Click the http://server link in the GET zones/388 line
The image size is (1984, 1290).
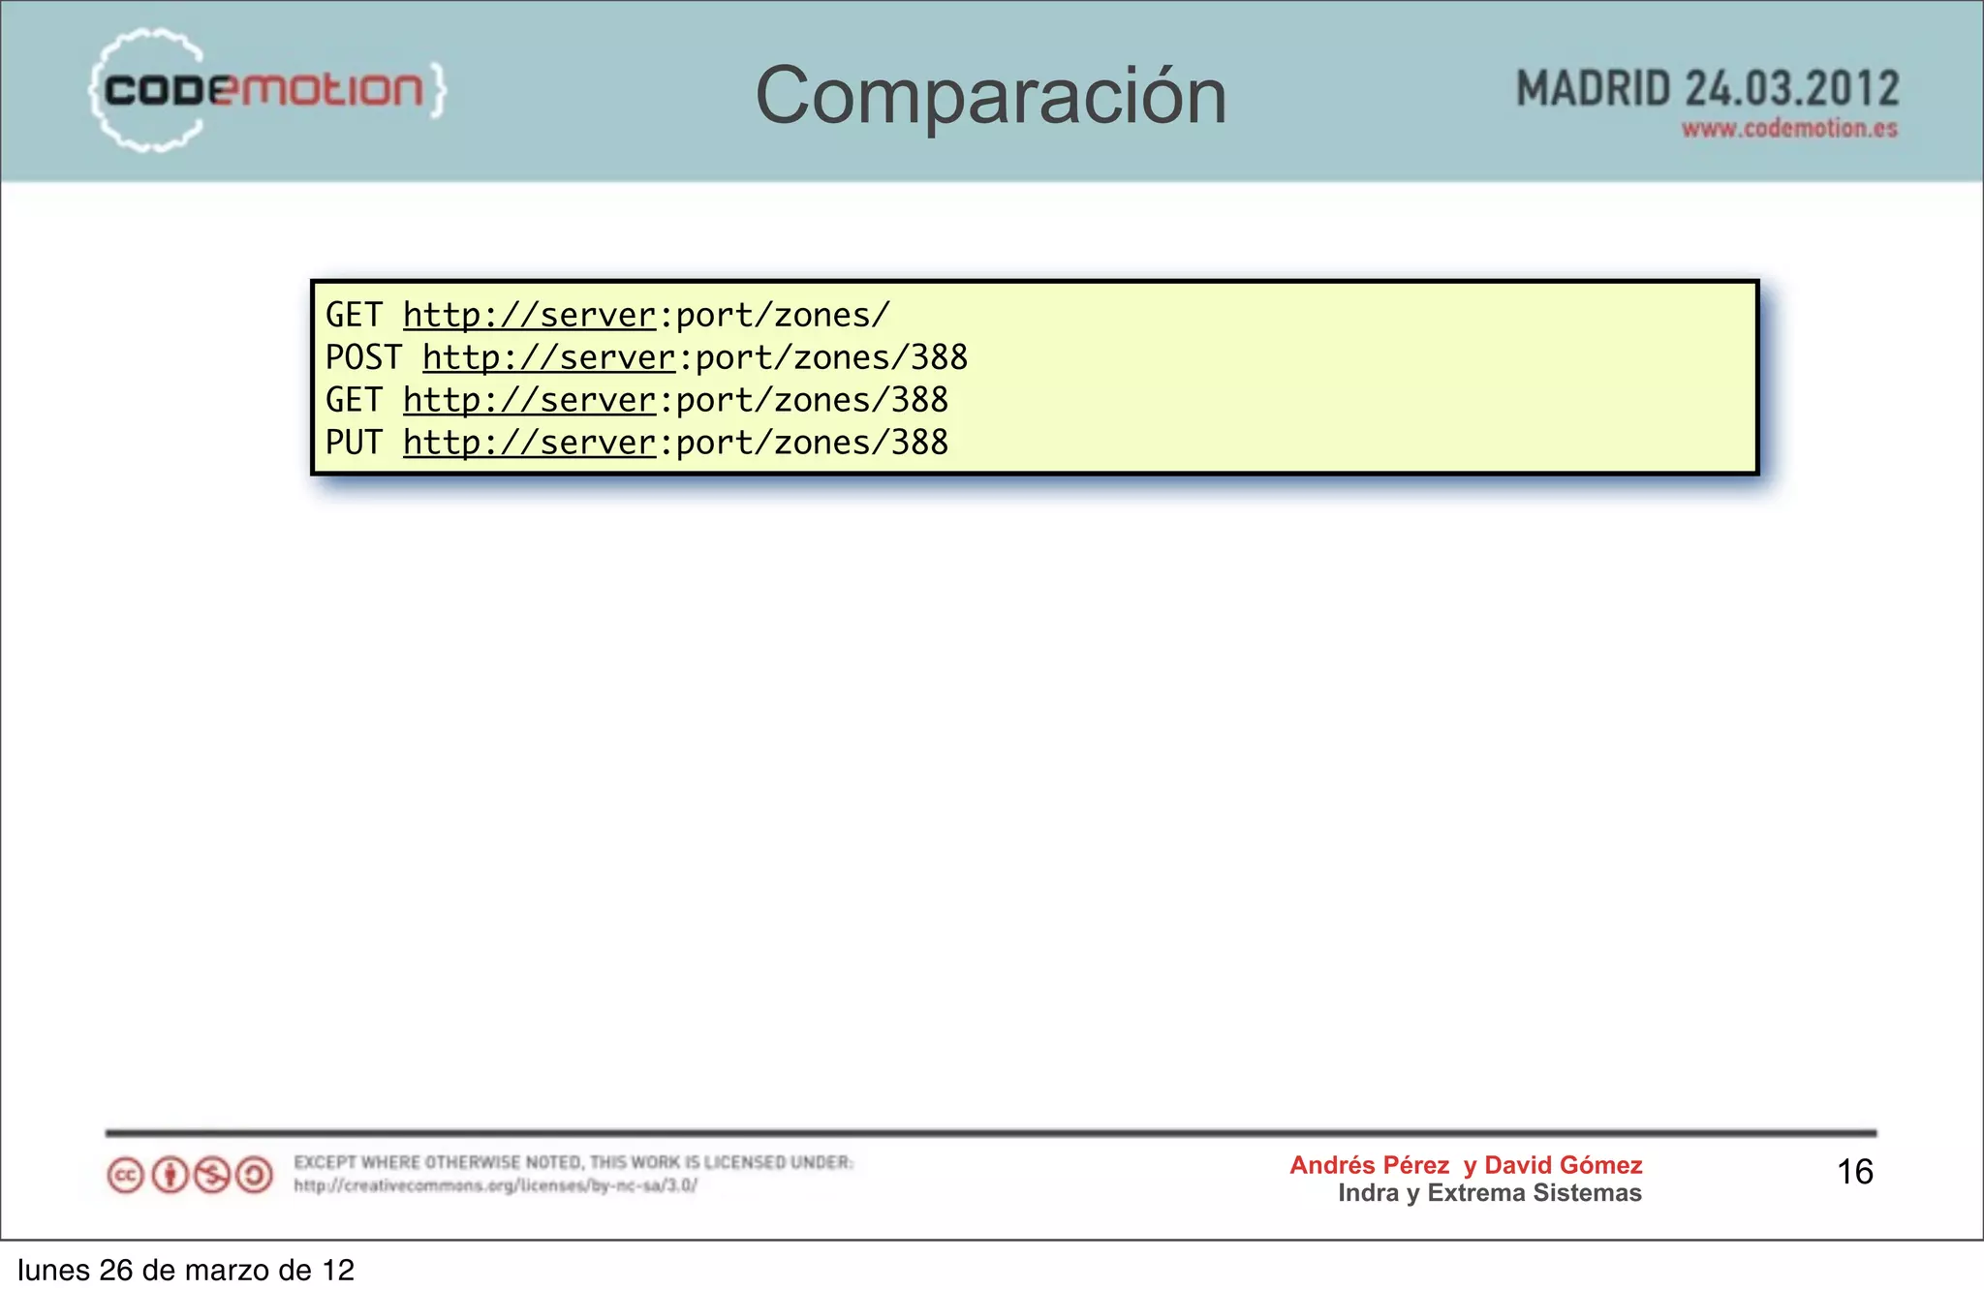(530, 400)
